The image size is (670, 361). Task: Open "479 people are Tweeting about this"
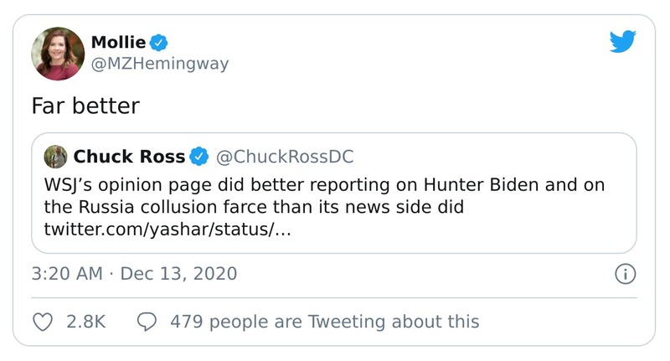[324, 322]
